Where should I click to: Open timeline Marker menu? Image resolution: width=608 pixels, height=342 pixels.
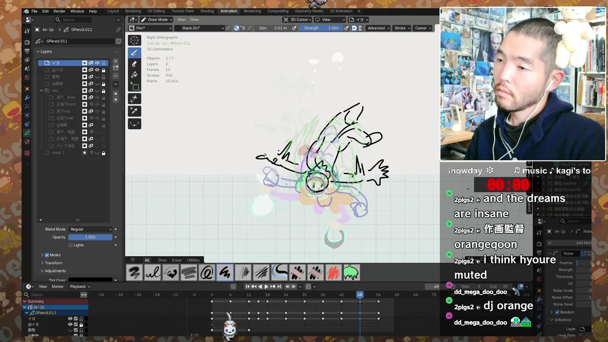(57, 286)
